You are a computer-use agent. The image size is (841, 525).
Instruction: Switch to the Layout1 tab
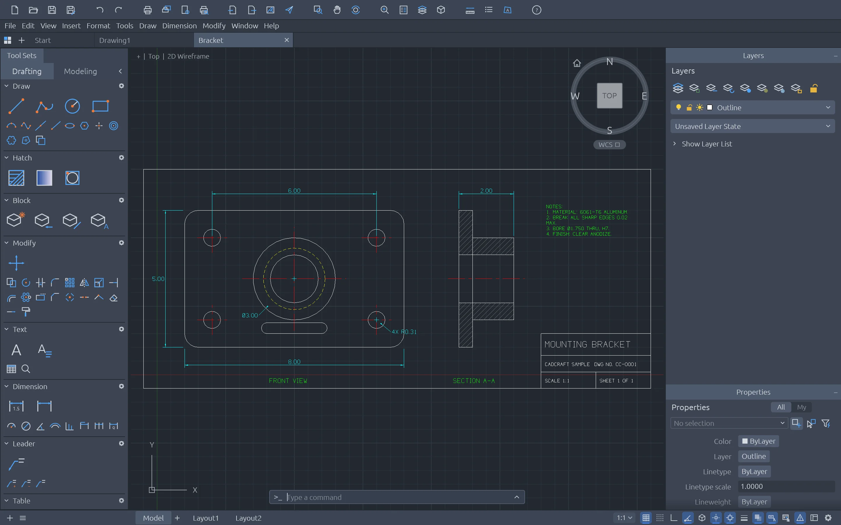click(205, 518)
